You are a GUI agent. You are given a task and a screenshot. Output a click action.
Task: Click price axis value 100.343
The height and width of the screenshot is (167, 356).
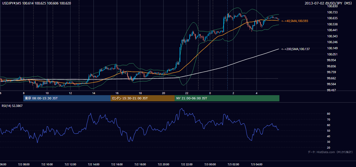[x=332, y=36]
